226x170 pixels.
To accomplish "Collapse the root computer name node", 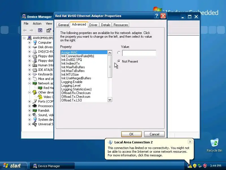I will pos(24,38).
